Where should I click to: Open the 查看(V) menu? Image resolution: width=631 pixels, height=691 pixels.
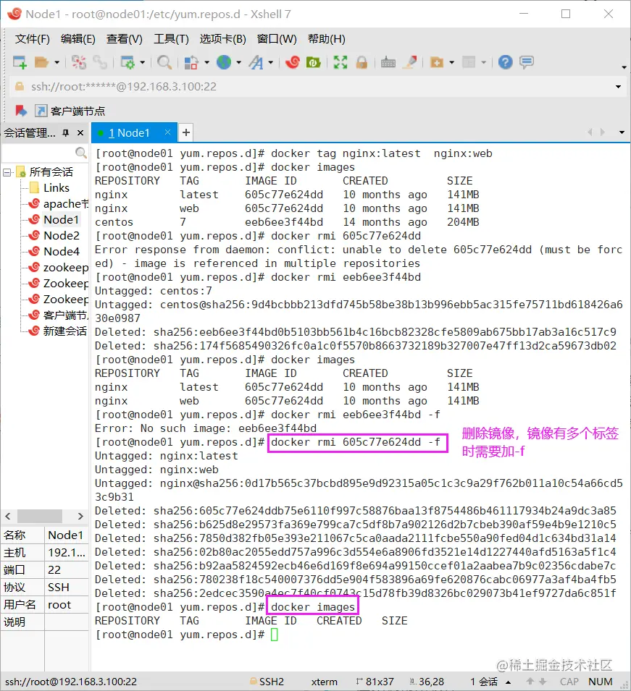(x=125, y=39)
